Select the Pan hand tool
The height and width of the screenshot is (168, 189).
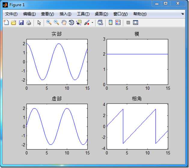(x=64, y=22)
